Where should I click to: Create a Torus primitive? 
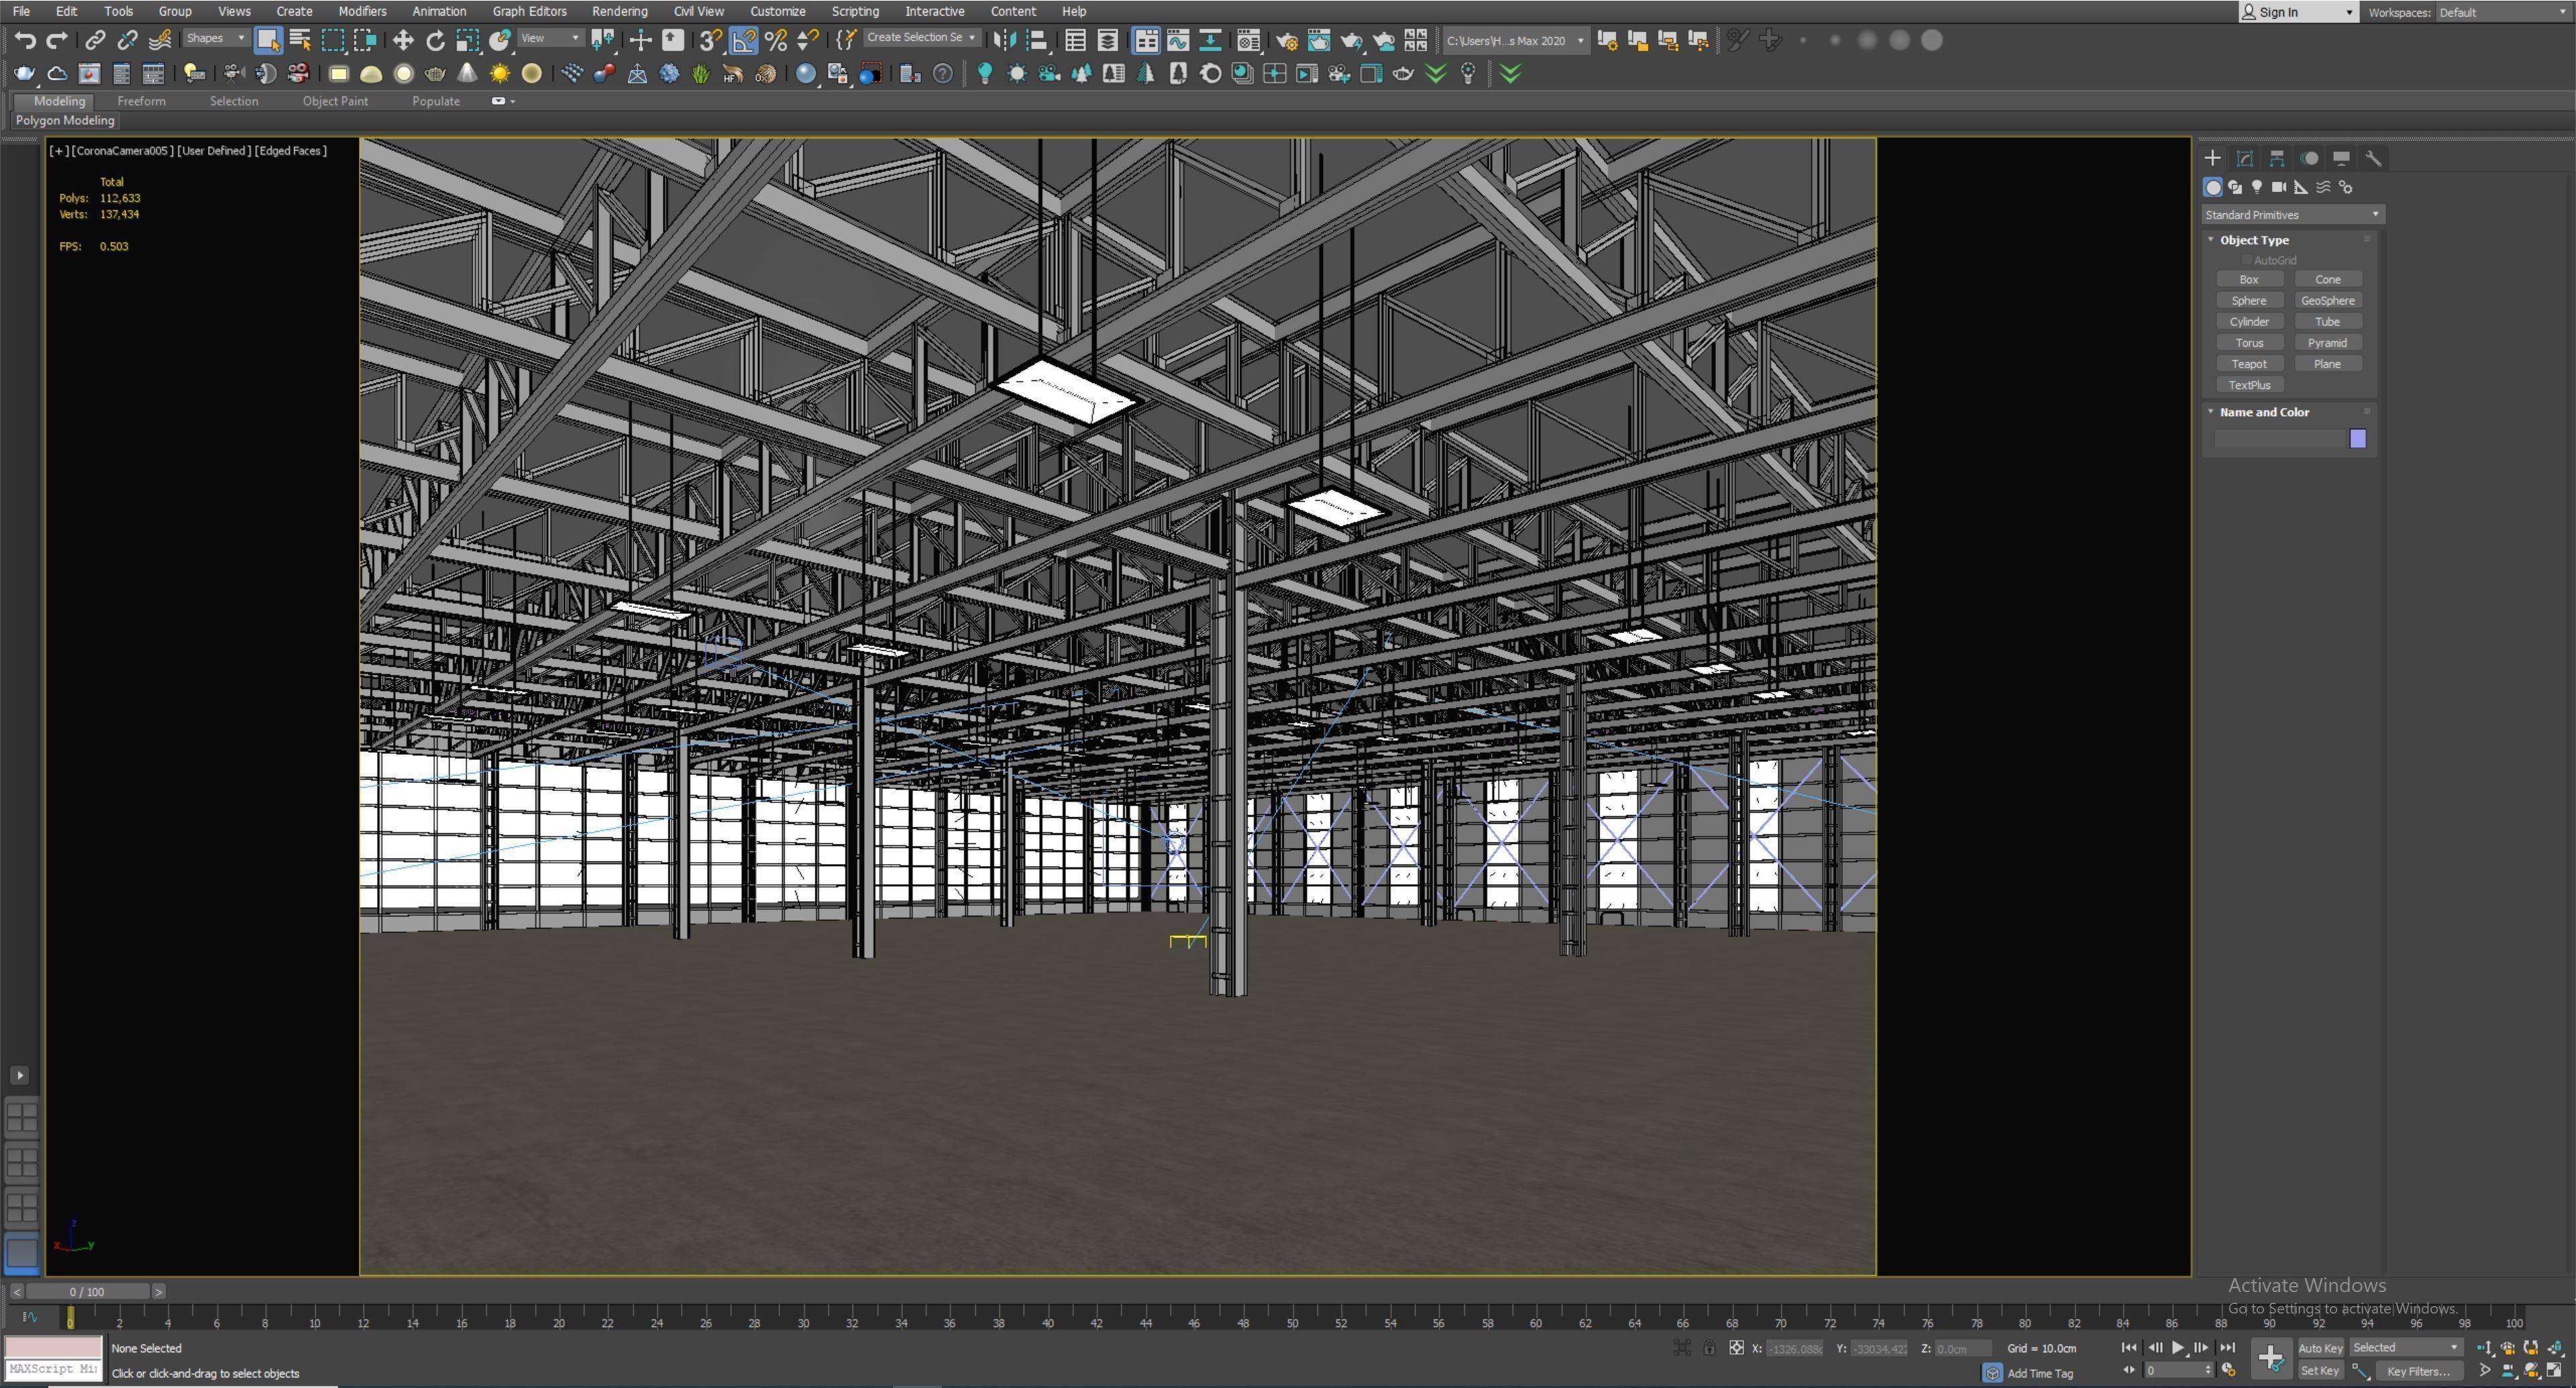coord(2249,343)
